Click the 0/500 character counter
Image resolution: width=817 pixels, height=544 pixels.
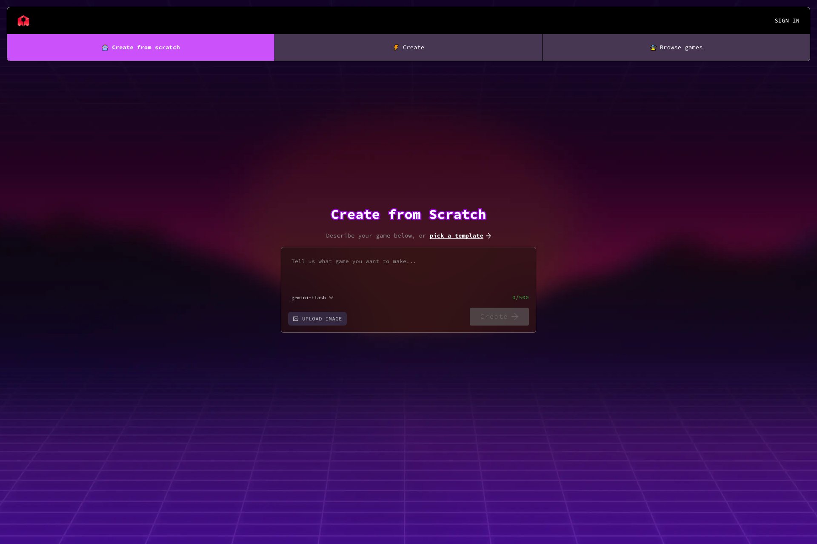pos(520,297)
